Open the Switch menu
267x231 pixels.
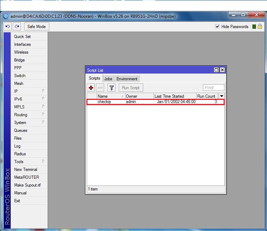29,76
